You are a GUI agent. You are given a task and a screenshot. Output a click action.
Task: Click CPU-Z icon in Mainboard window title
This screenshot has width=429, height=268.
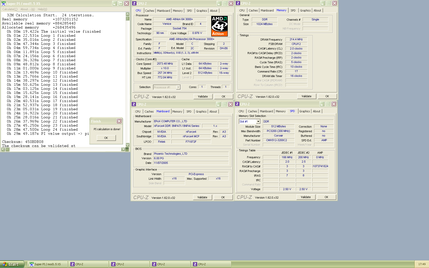134,104
